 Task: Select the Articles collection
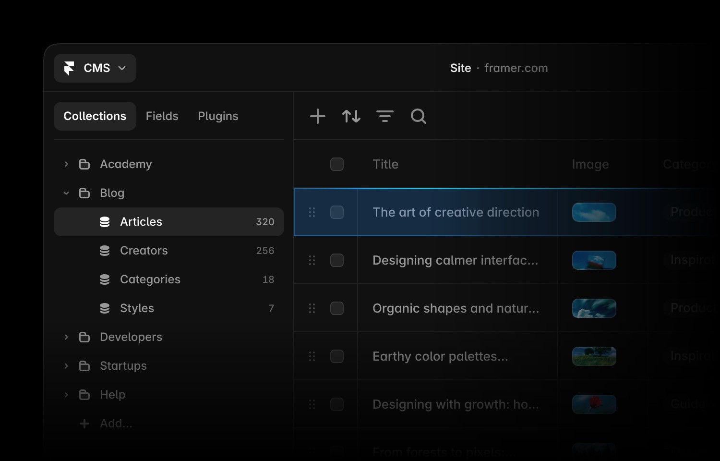[169, 222]
